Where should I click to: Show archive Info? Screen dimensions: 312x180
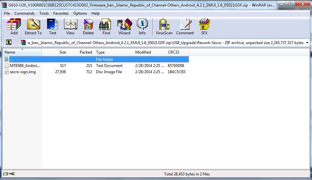click(142, 27)
